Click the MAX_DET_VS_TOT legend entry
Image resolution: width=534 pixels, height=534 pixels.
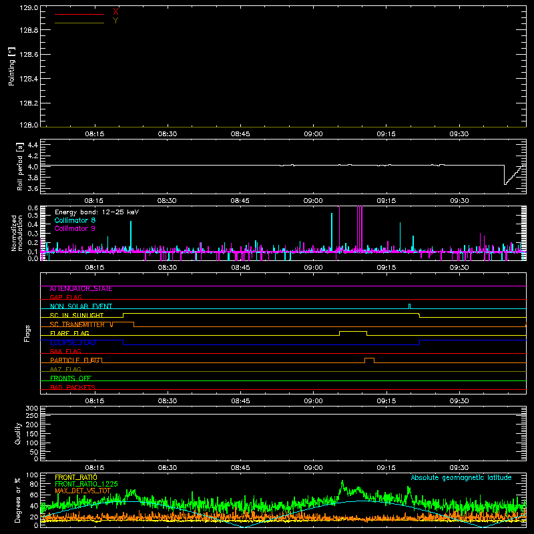(x=83, y=491)
